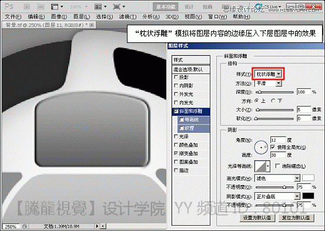Image resolution: width=325 pixels, height=231 pixels.
Task: Open the 3D(D) menu
Action: click(172, 16)
